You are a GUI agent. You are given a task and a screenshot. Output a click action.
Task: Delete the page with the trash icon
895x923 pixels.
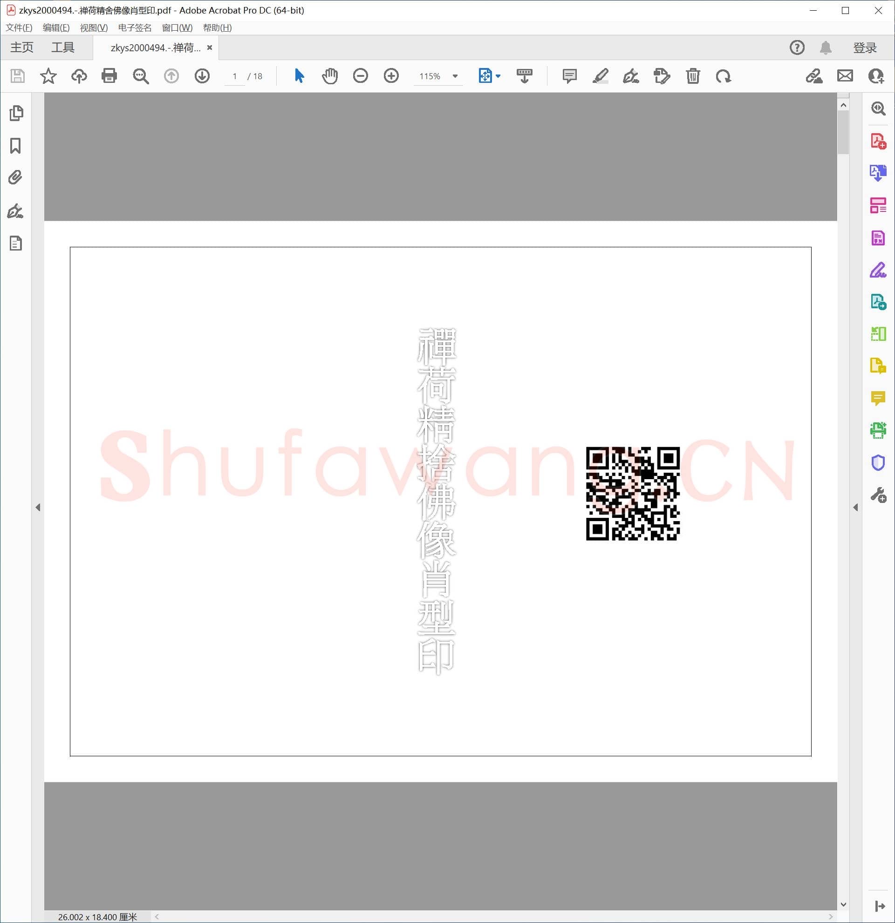(692, 76)
